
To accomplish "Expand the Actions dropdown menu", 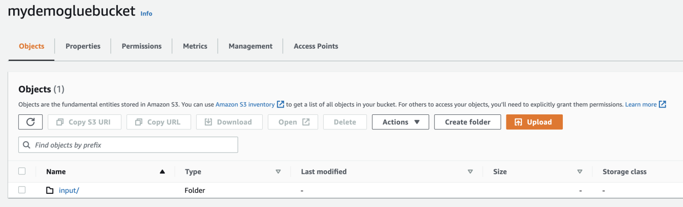I will 400,122.
